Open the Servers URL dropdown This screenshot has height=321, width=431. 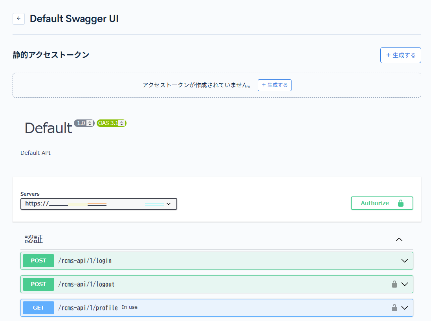coord(99,204)
